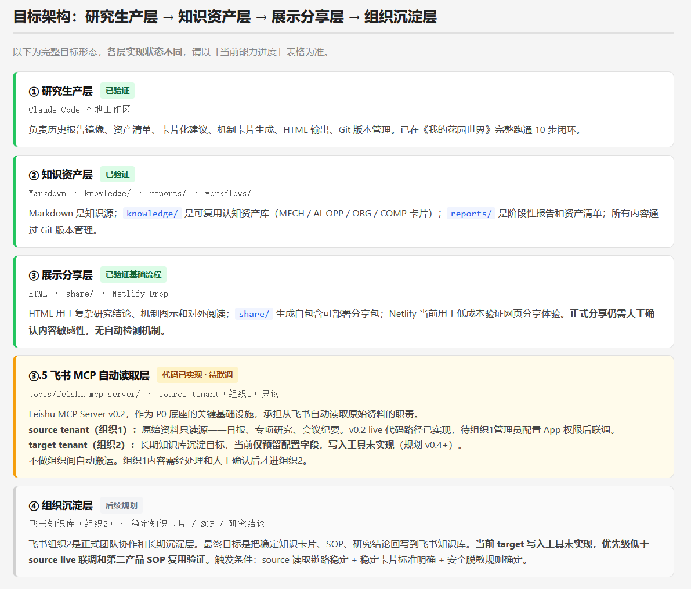This screenshot has width=691, height=589.
Task: Select the ① 研究生产层 card title
Action: [61, 91]
